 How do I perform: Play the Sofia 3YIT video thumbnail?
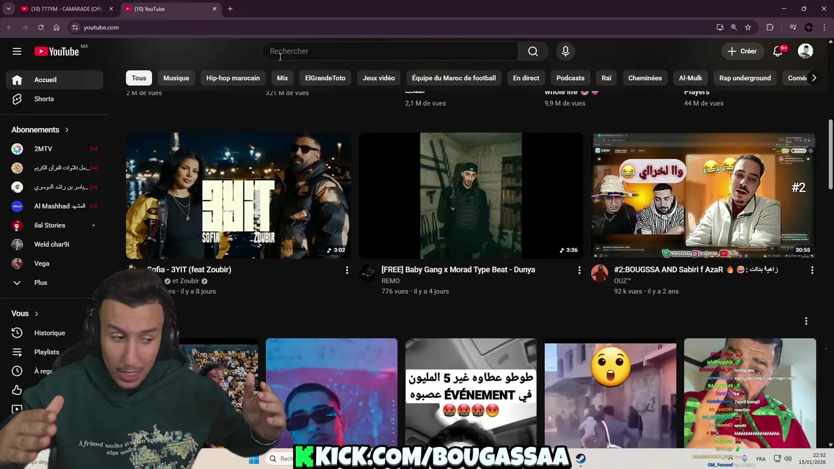[x=238, y=195]
